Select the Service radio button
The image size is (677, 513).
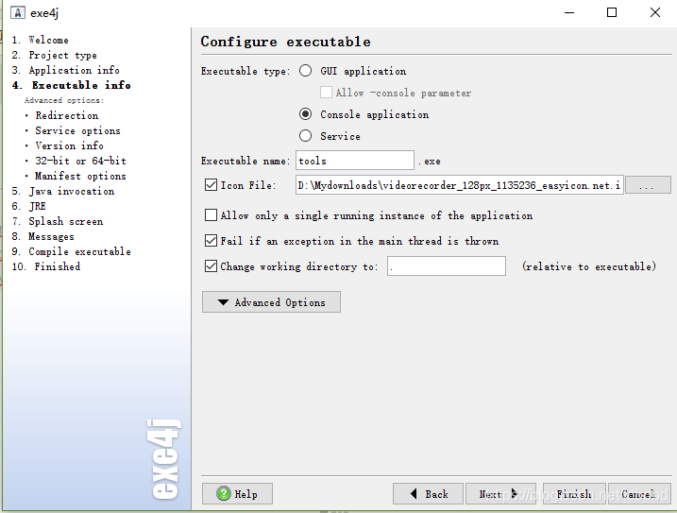[x=305, y=136]
